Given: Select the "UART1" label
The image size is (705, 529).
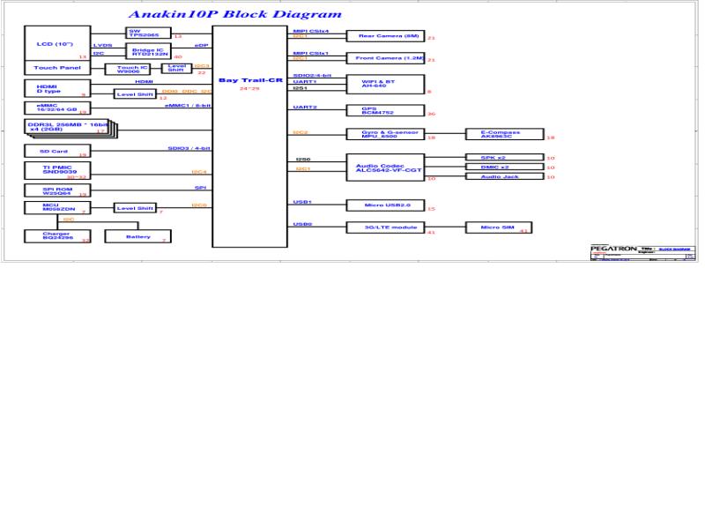Looking at the screenshot, I should tap(305, 81).
